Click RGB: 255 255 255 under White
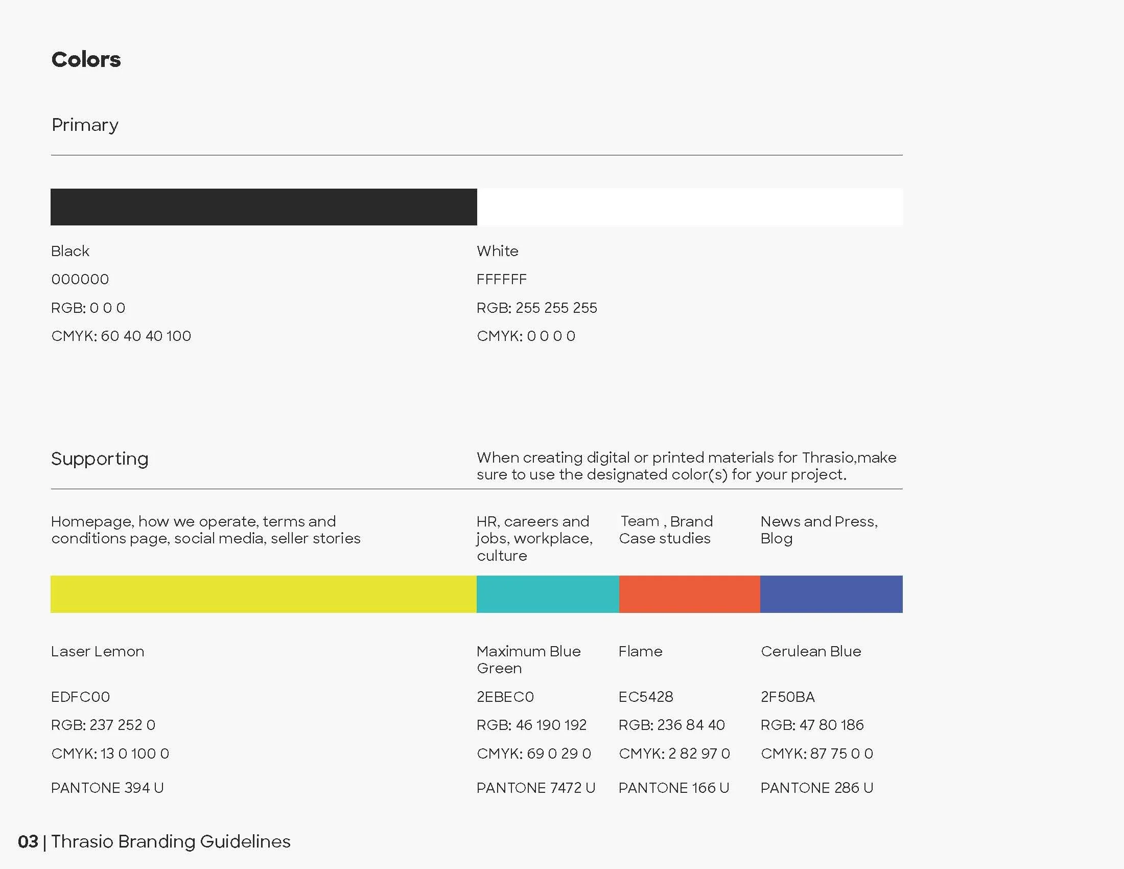Viewport: 1124px width, 869px height. click(537, 307)
